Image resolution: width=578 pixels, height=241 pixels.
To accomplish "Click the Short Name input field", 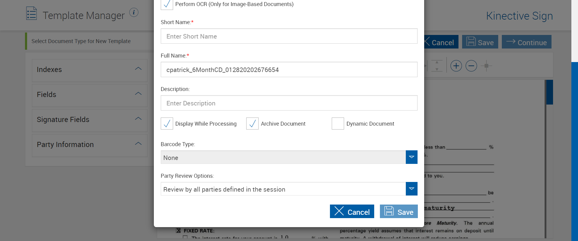I will 289,36.
